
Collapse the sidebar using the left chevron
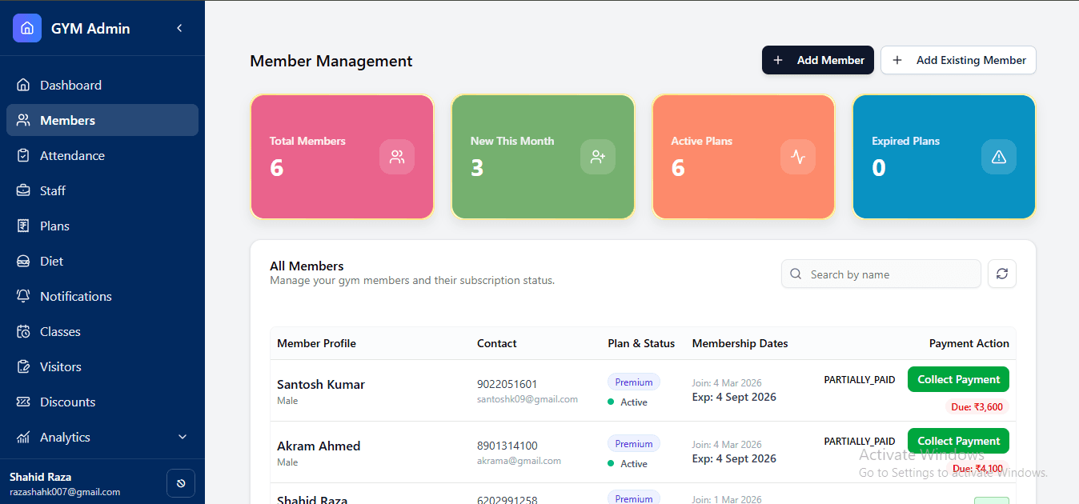[x=179, y=27]
